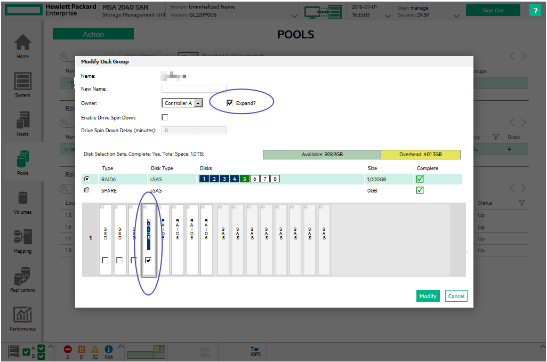This screenshot has width=547, height=362.
Task: Click the enclosure health icon in footer
Action: (14, 352)
